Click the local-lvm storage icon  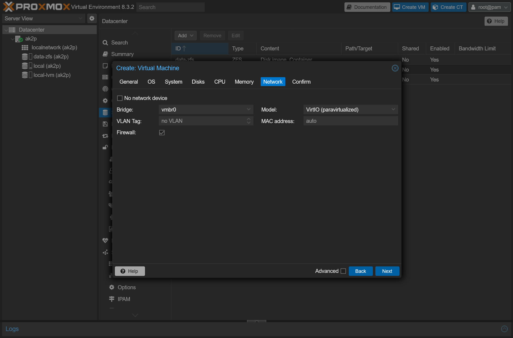coord(25,75)
